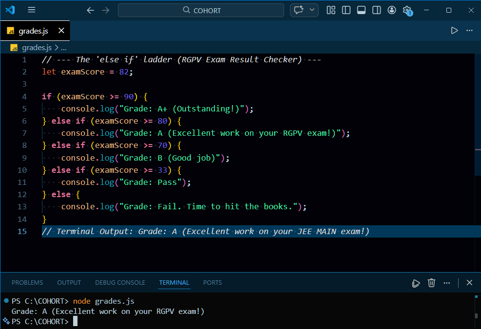The width and height of the screenshot is (481, 329).
Task: Kill the terminal with trash icon
Action: coord(431,283)
